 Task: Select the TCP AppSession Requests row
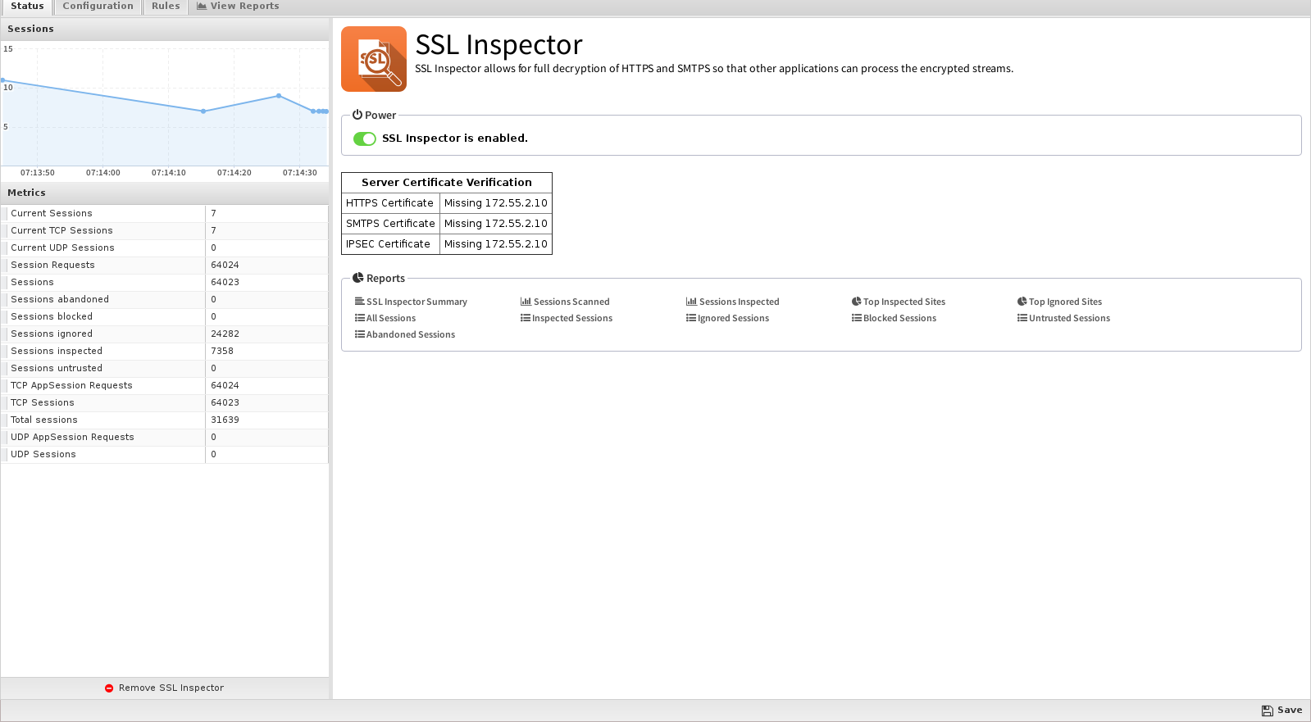[x=165, y=385]
